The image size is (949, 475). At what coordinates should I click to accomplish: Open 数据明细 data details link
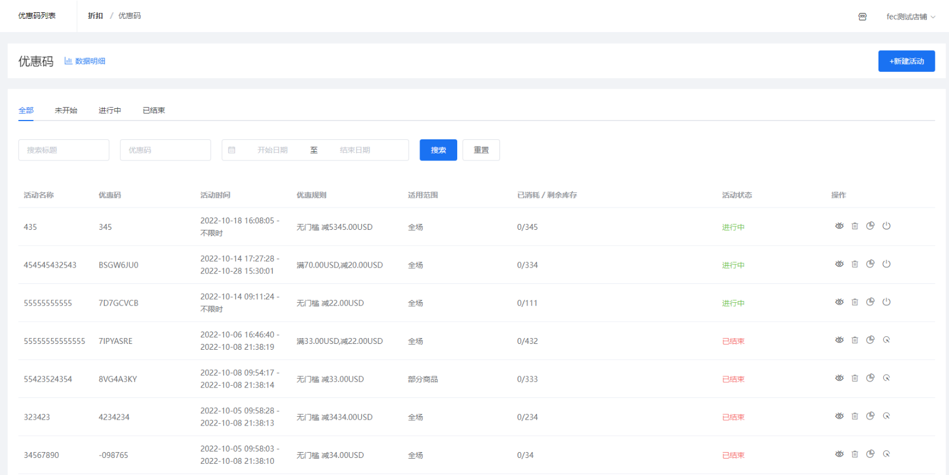pos(85,61)
